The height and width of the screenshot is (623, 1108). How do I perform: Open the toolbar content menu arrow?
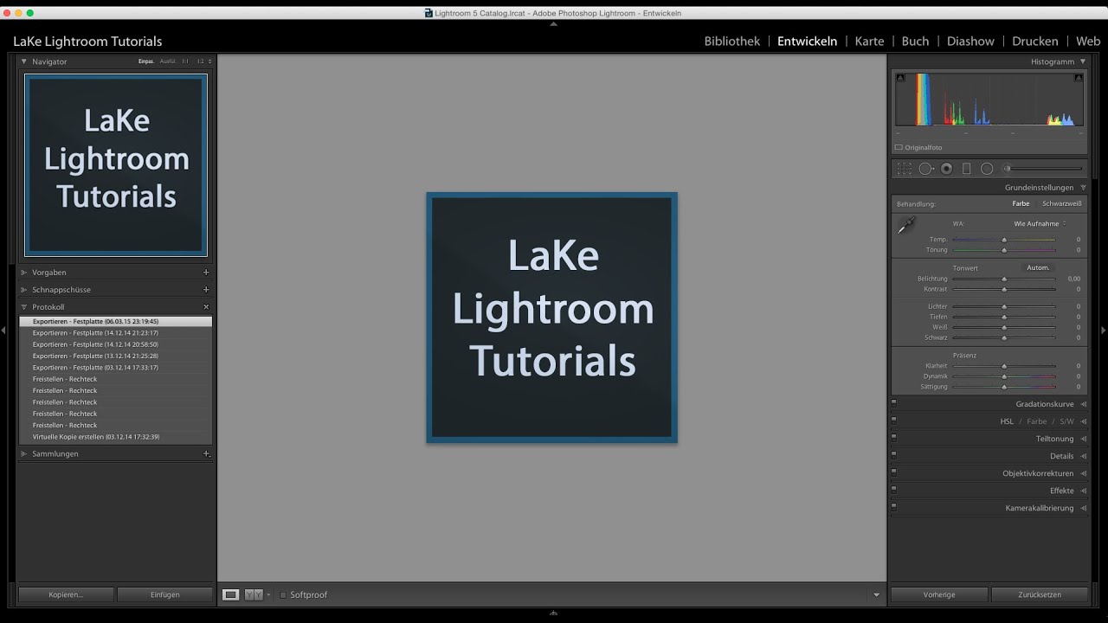point(876,595)
